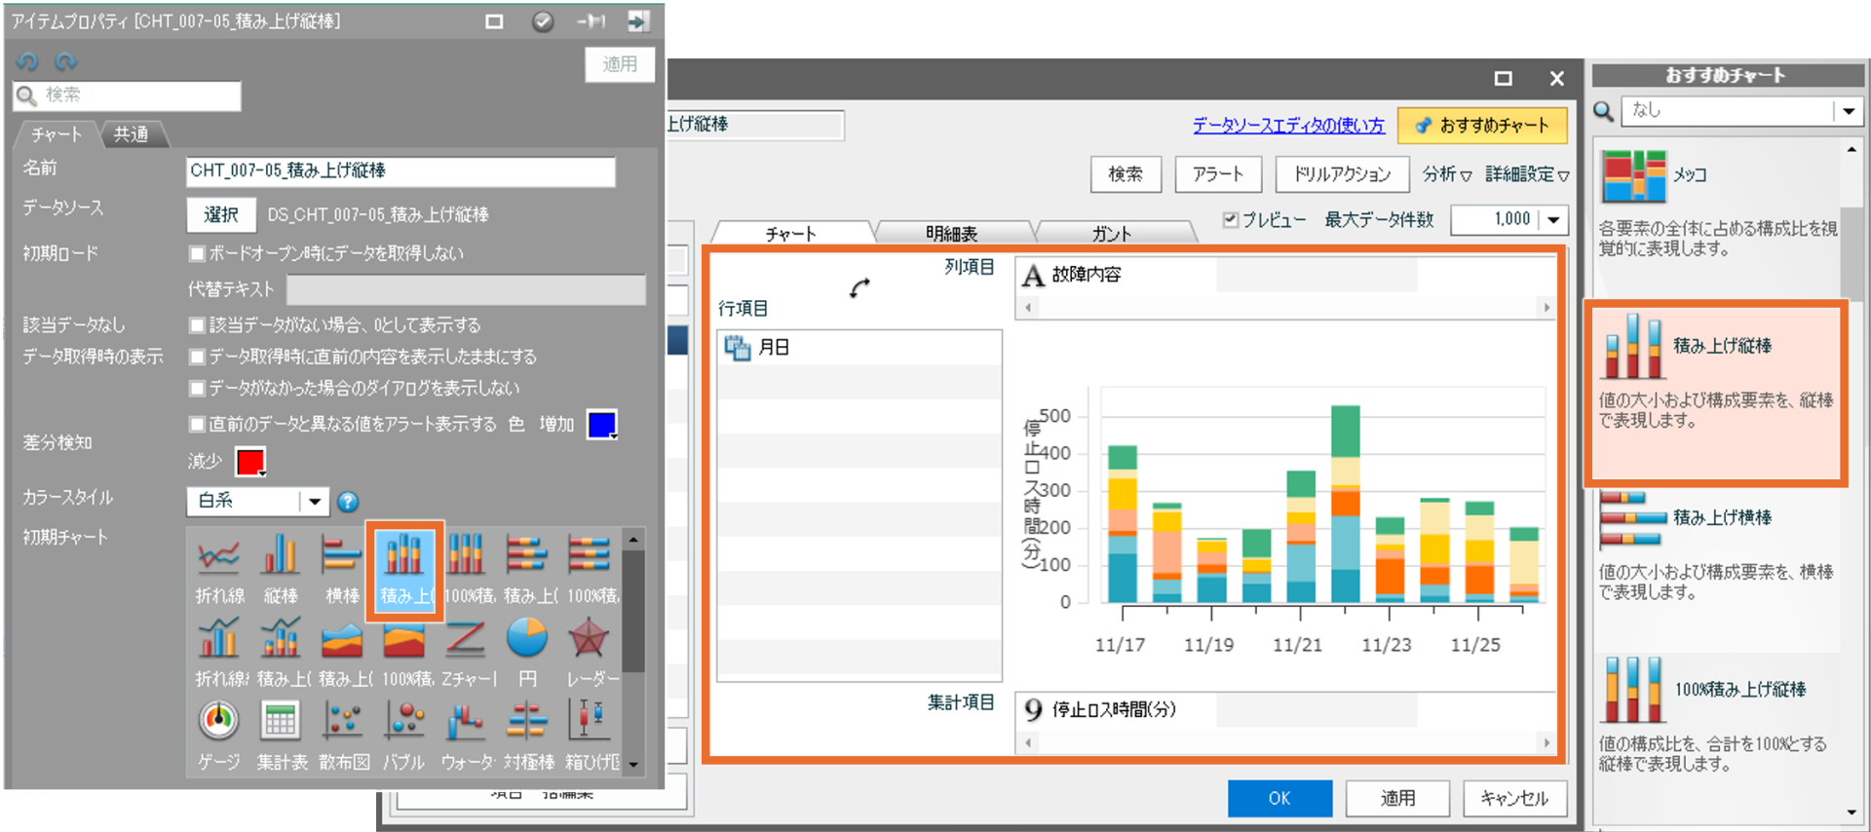Viewport: 1871px width, 832px height.
Task: Click the exit-arrow icon in properties title bar
Action: click(638, 21)
